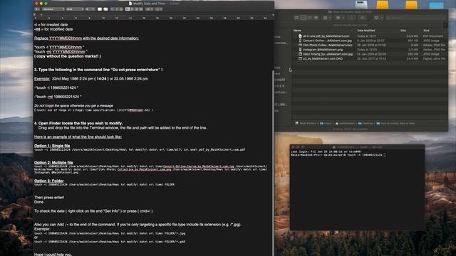
Task: Click the last folder in Finder path bar
Action: (395, 123)
